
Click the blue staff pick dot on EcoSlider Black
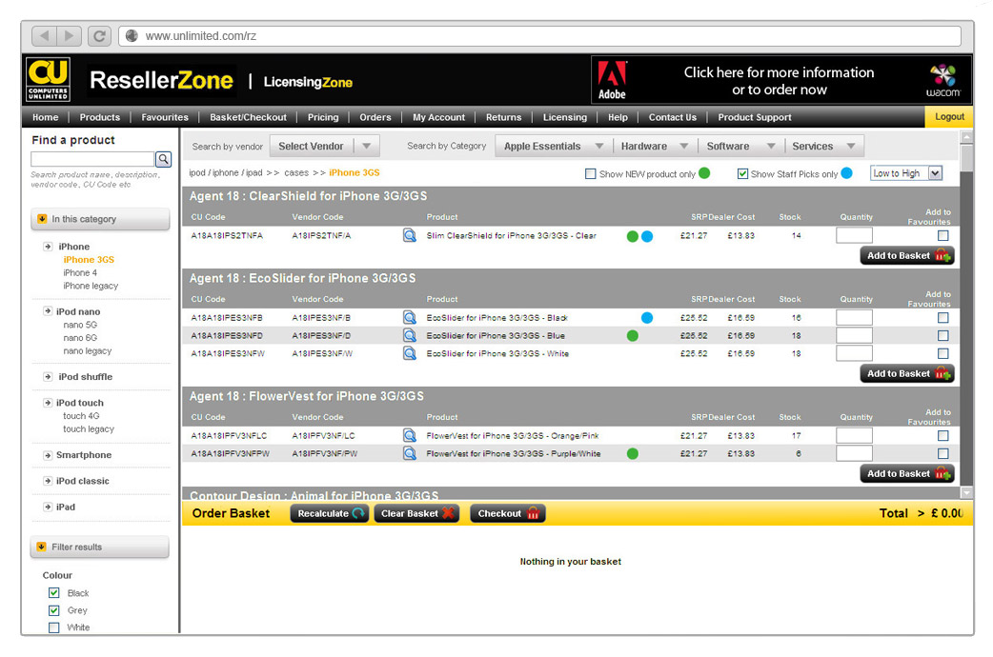646,318
